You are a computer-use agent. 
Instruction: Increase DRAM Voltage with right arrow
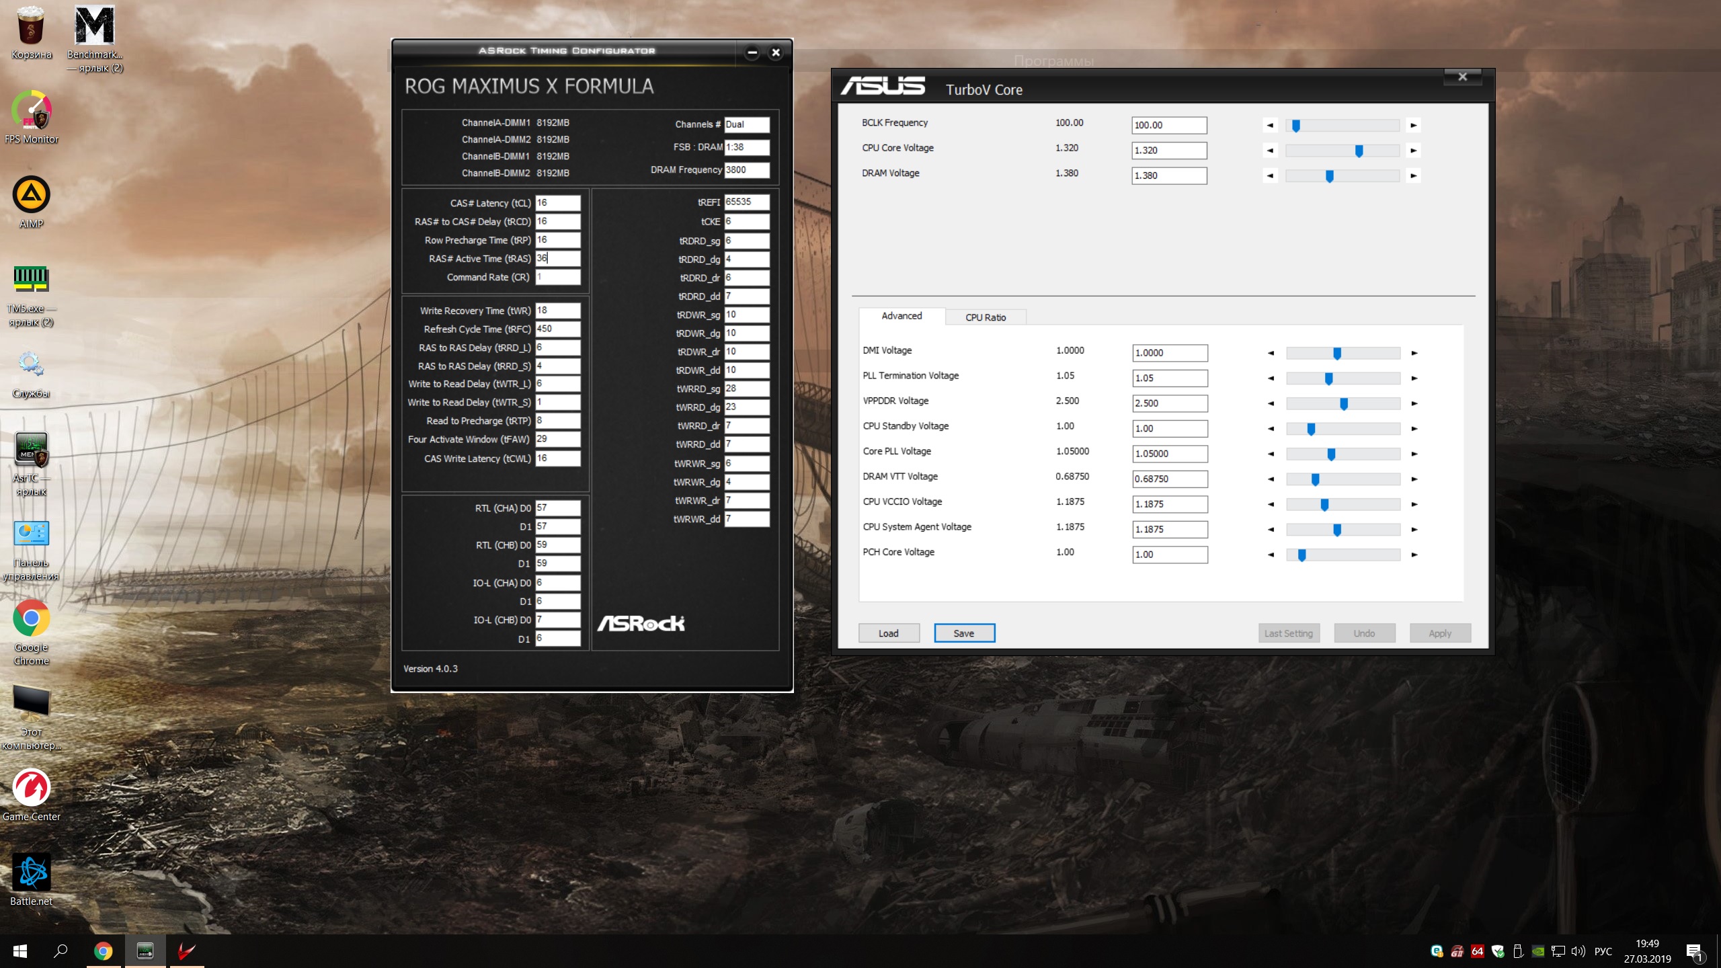(x=1413, y=176)
